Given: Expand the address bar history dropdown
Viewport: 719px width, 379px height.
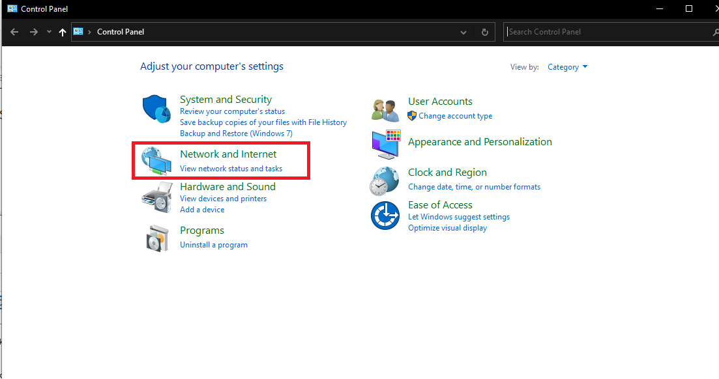Looking at the screenshot, I should pyautogui.click(x=463, y=32).
